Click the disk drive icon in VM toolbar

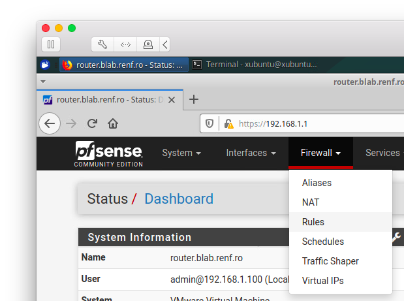[148, 44]
